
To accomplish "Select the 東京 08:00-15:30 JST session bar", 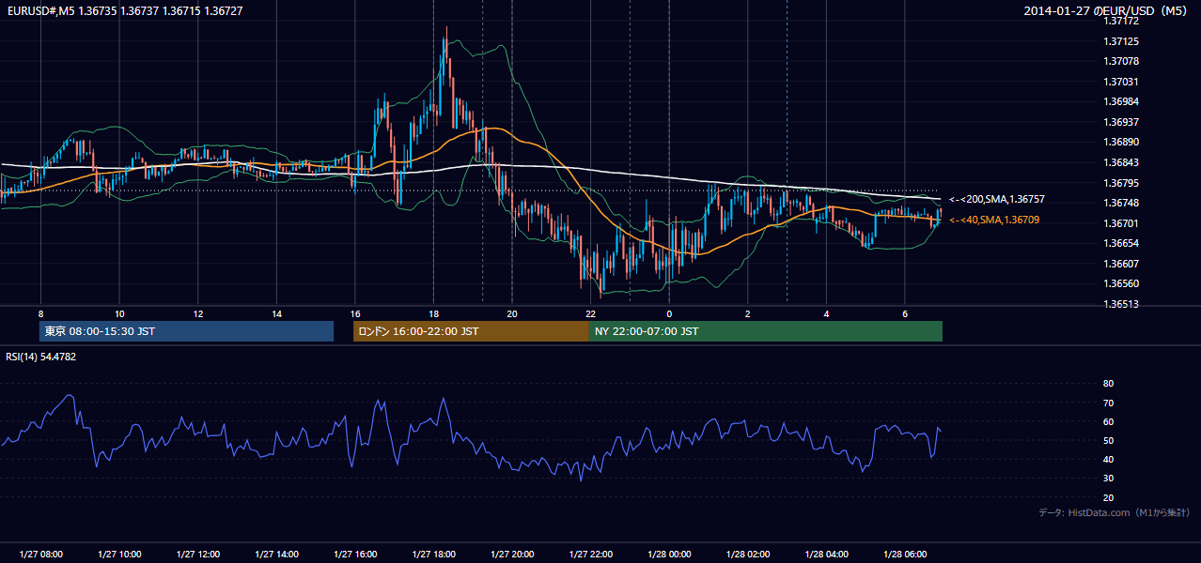I will tap(186, 331).
